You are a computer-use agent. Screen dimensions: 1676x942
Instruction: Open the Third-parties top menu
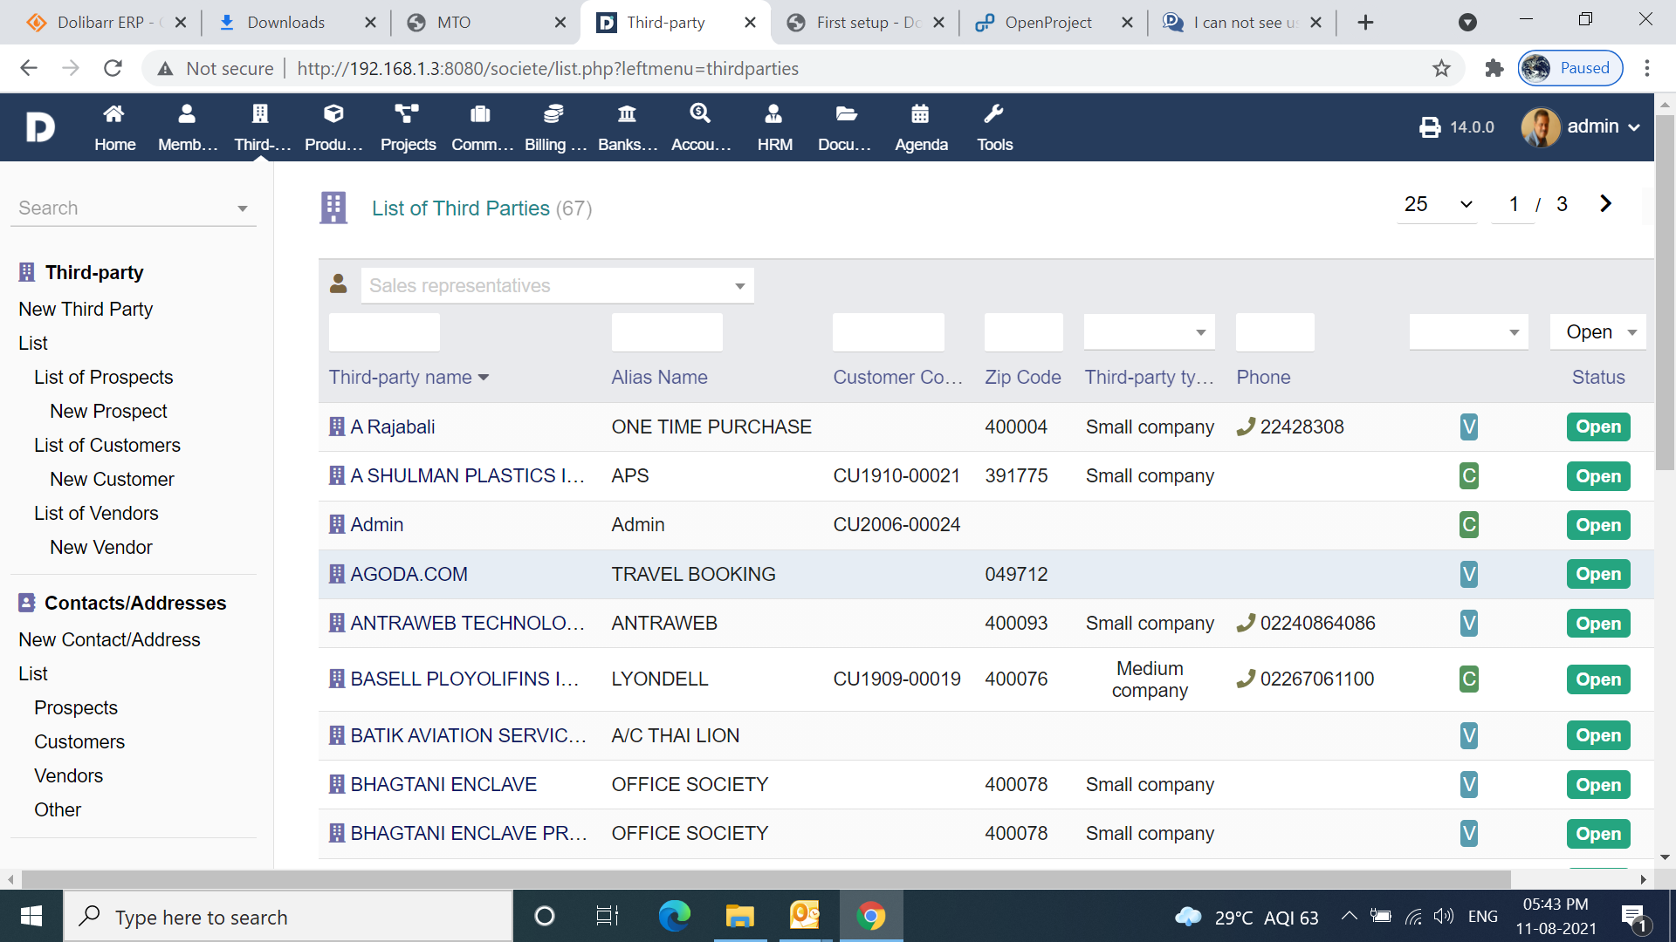(x=261, y=127)
